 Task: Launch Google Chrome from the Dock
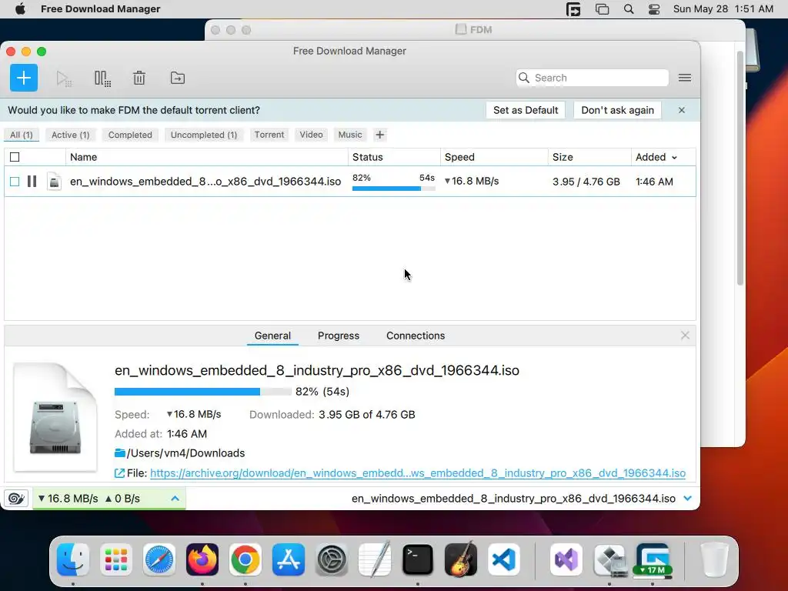pyautogui.click(x=245, y=559)
